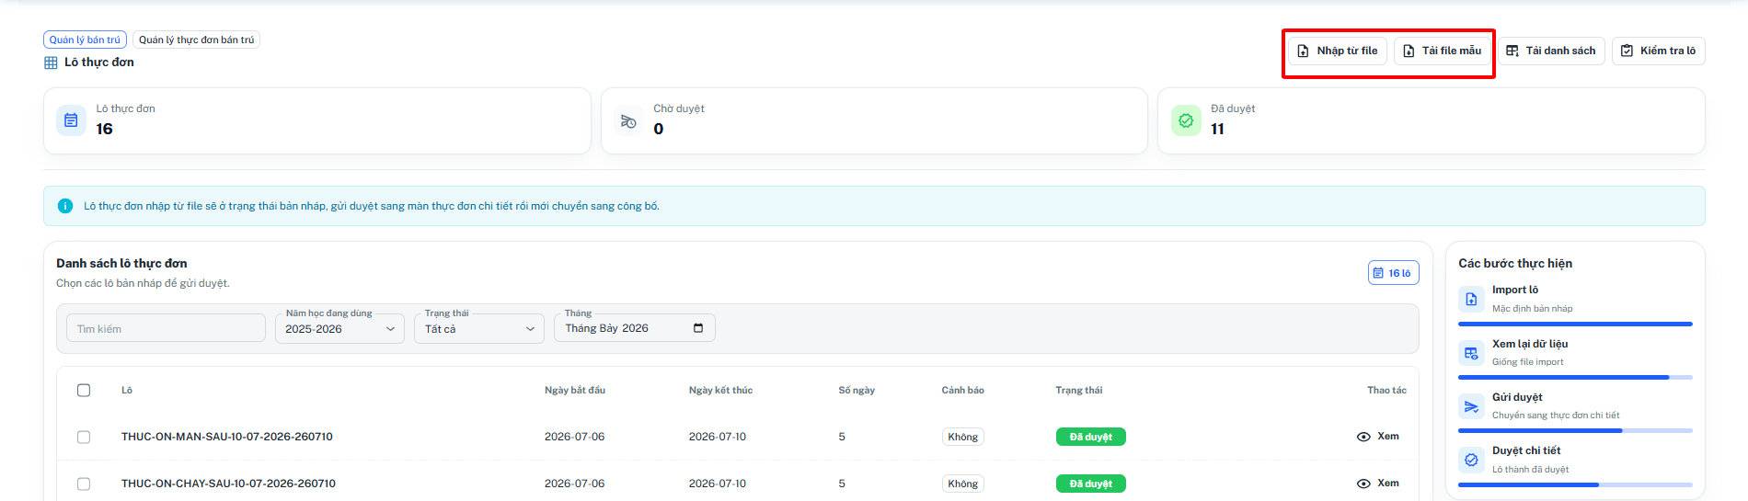This screenshot has width=1748, height=501.
Task: Click the Tháng Bảy 2026 month field
Action: 634,328
